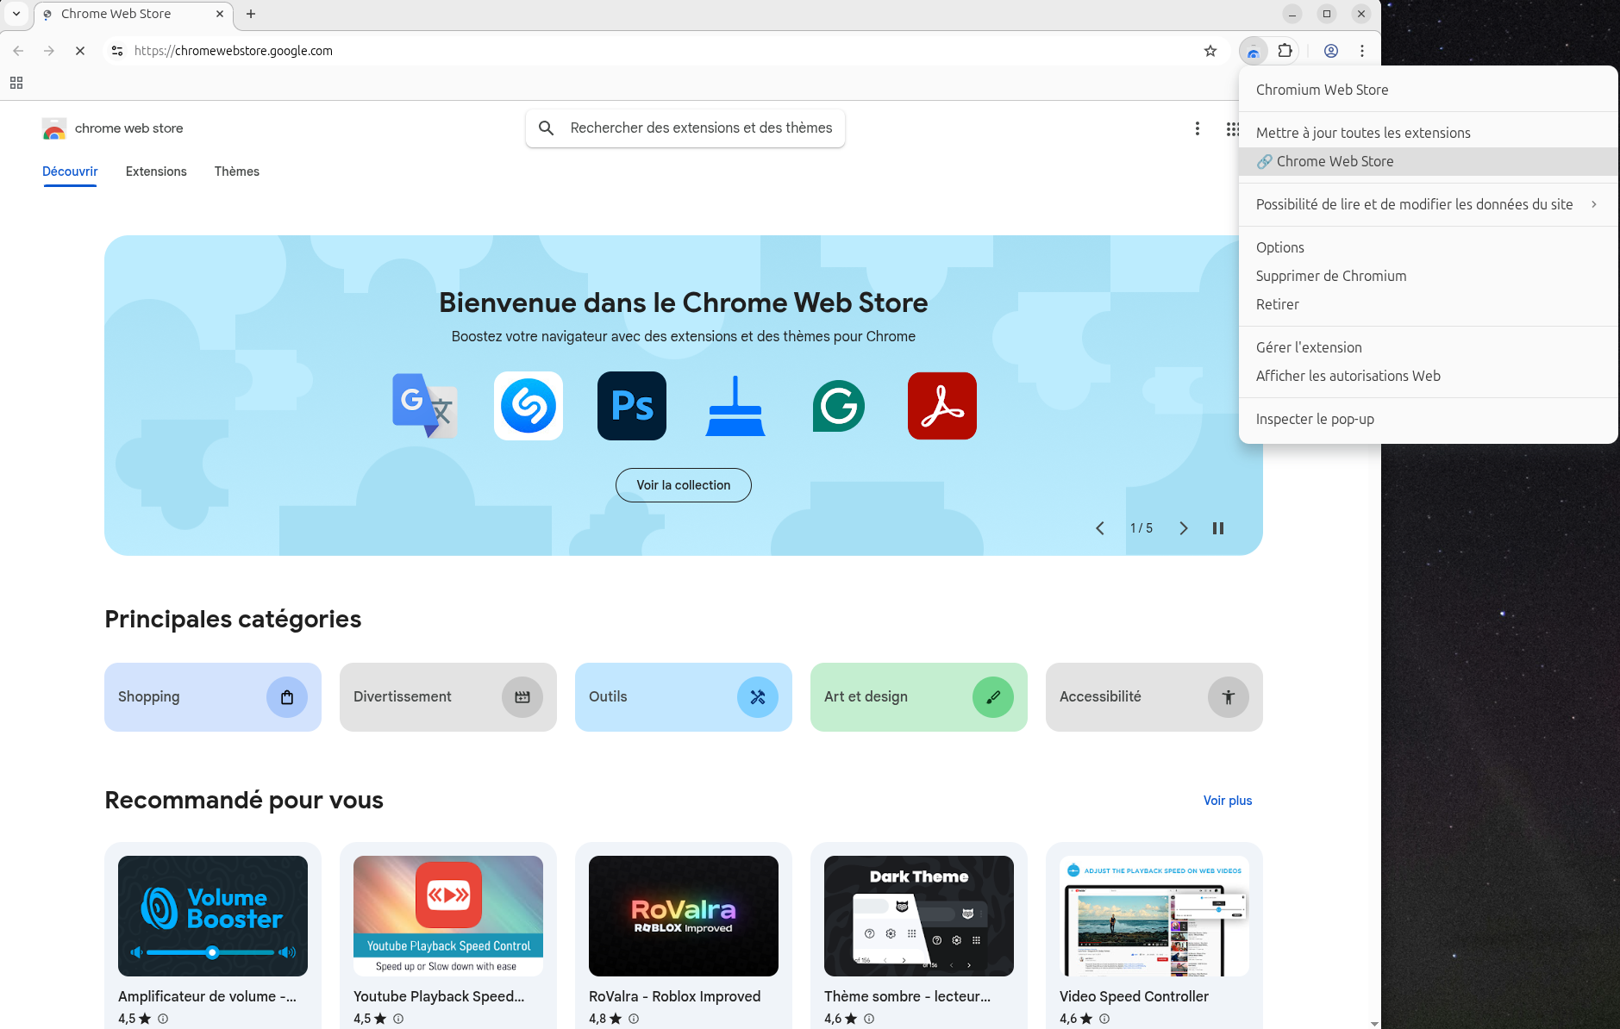1620x1029 pixels.
Task: Select the Adobe Acrobat icon
Action: [x=941, y=406]
